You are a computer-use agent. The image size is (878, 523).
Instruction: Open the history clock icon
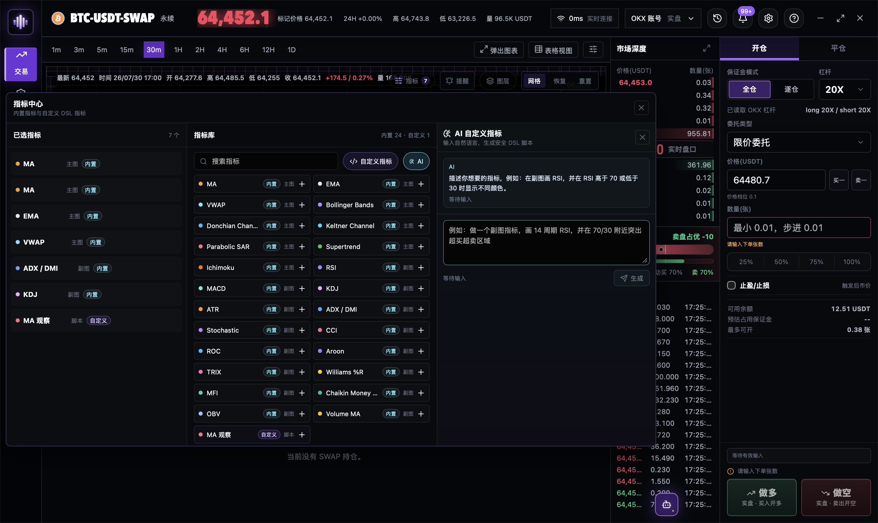click(717, 18)
